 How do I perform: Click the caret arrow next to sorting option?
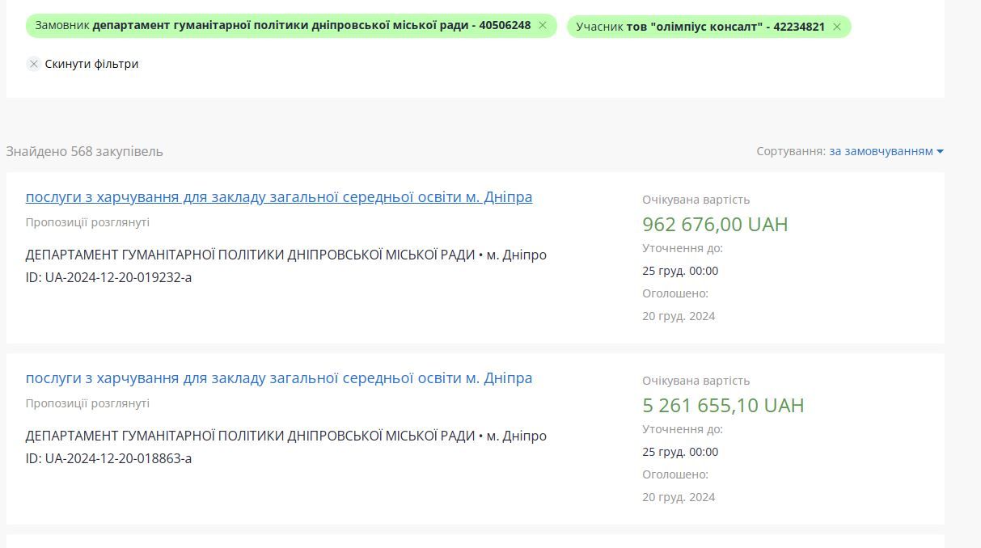[940, 151]
